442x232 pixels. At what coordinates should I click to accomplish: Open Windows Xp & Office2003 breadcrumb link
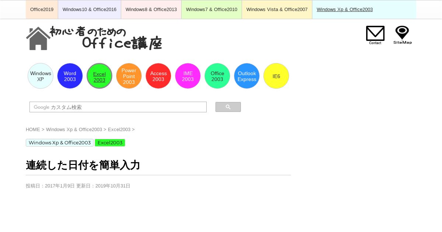click(74, 130)
